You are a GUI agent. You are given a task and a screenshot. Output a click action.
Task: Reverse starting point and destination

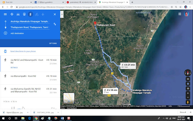(55, 24)
